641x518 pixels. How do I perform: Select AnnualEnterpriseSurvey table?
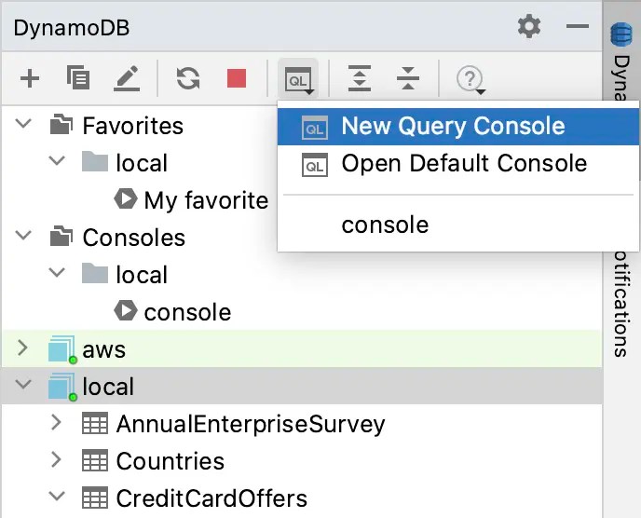[x=251, y=424]
